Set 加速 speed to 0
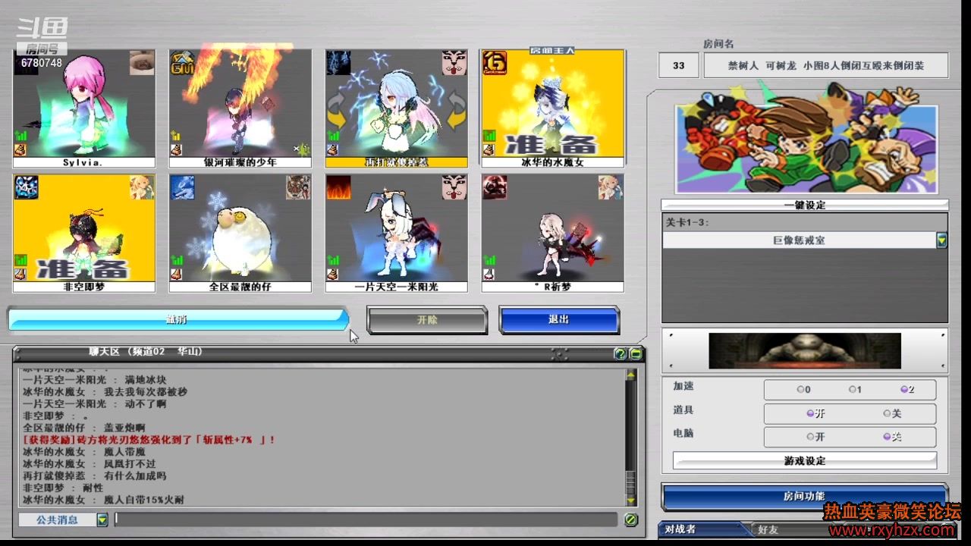This screenshot has width=971, height=546. [x=800, y=390]
